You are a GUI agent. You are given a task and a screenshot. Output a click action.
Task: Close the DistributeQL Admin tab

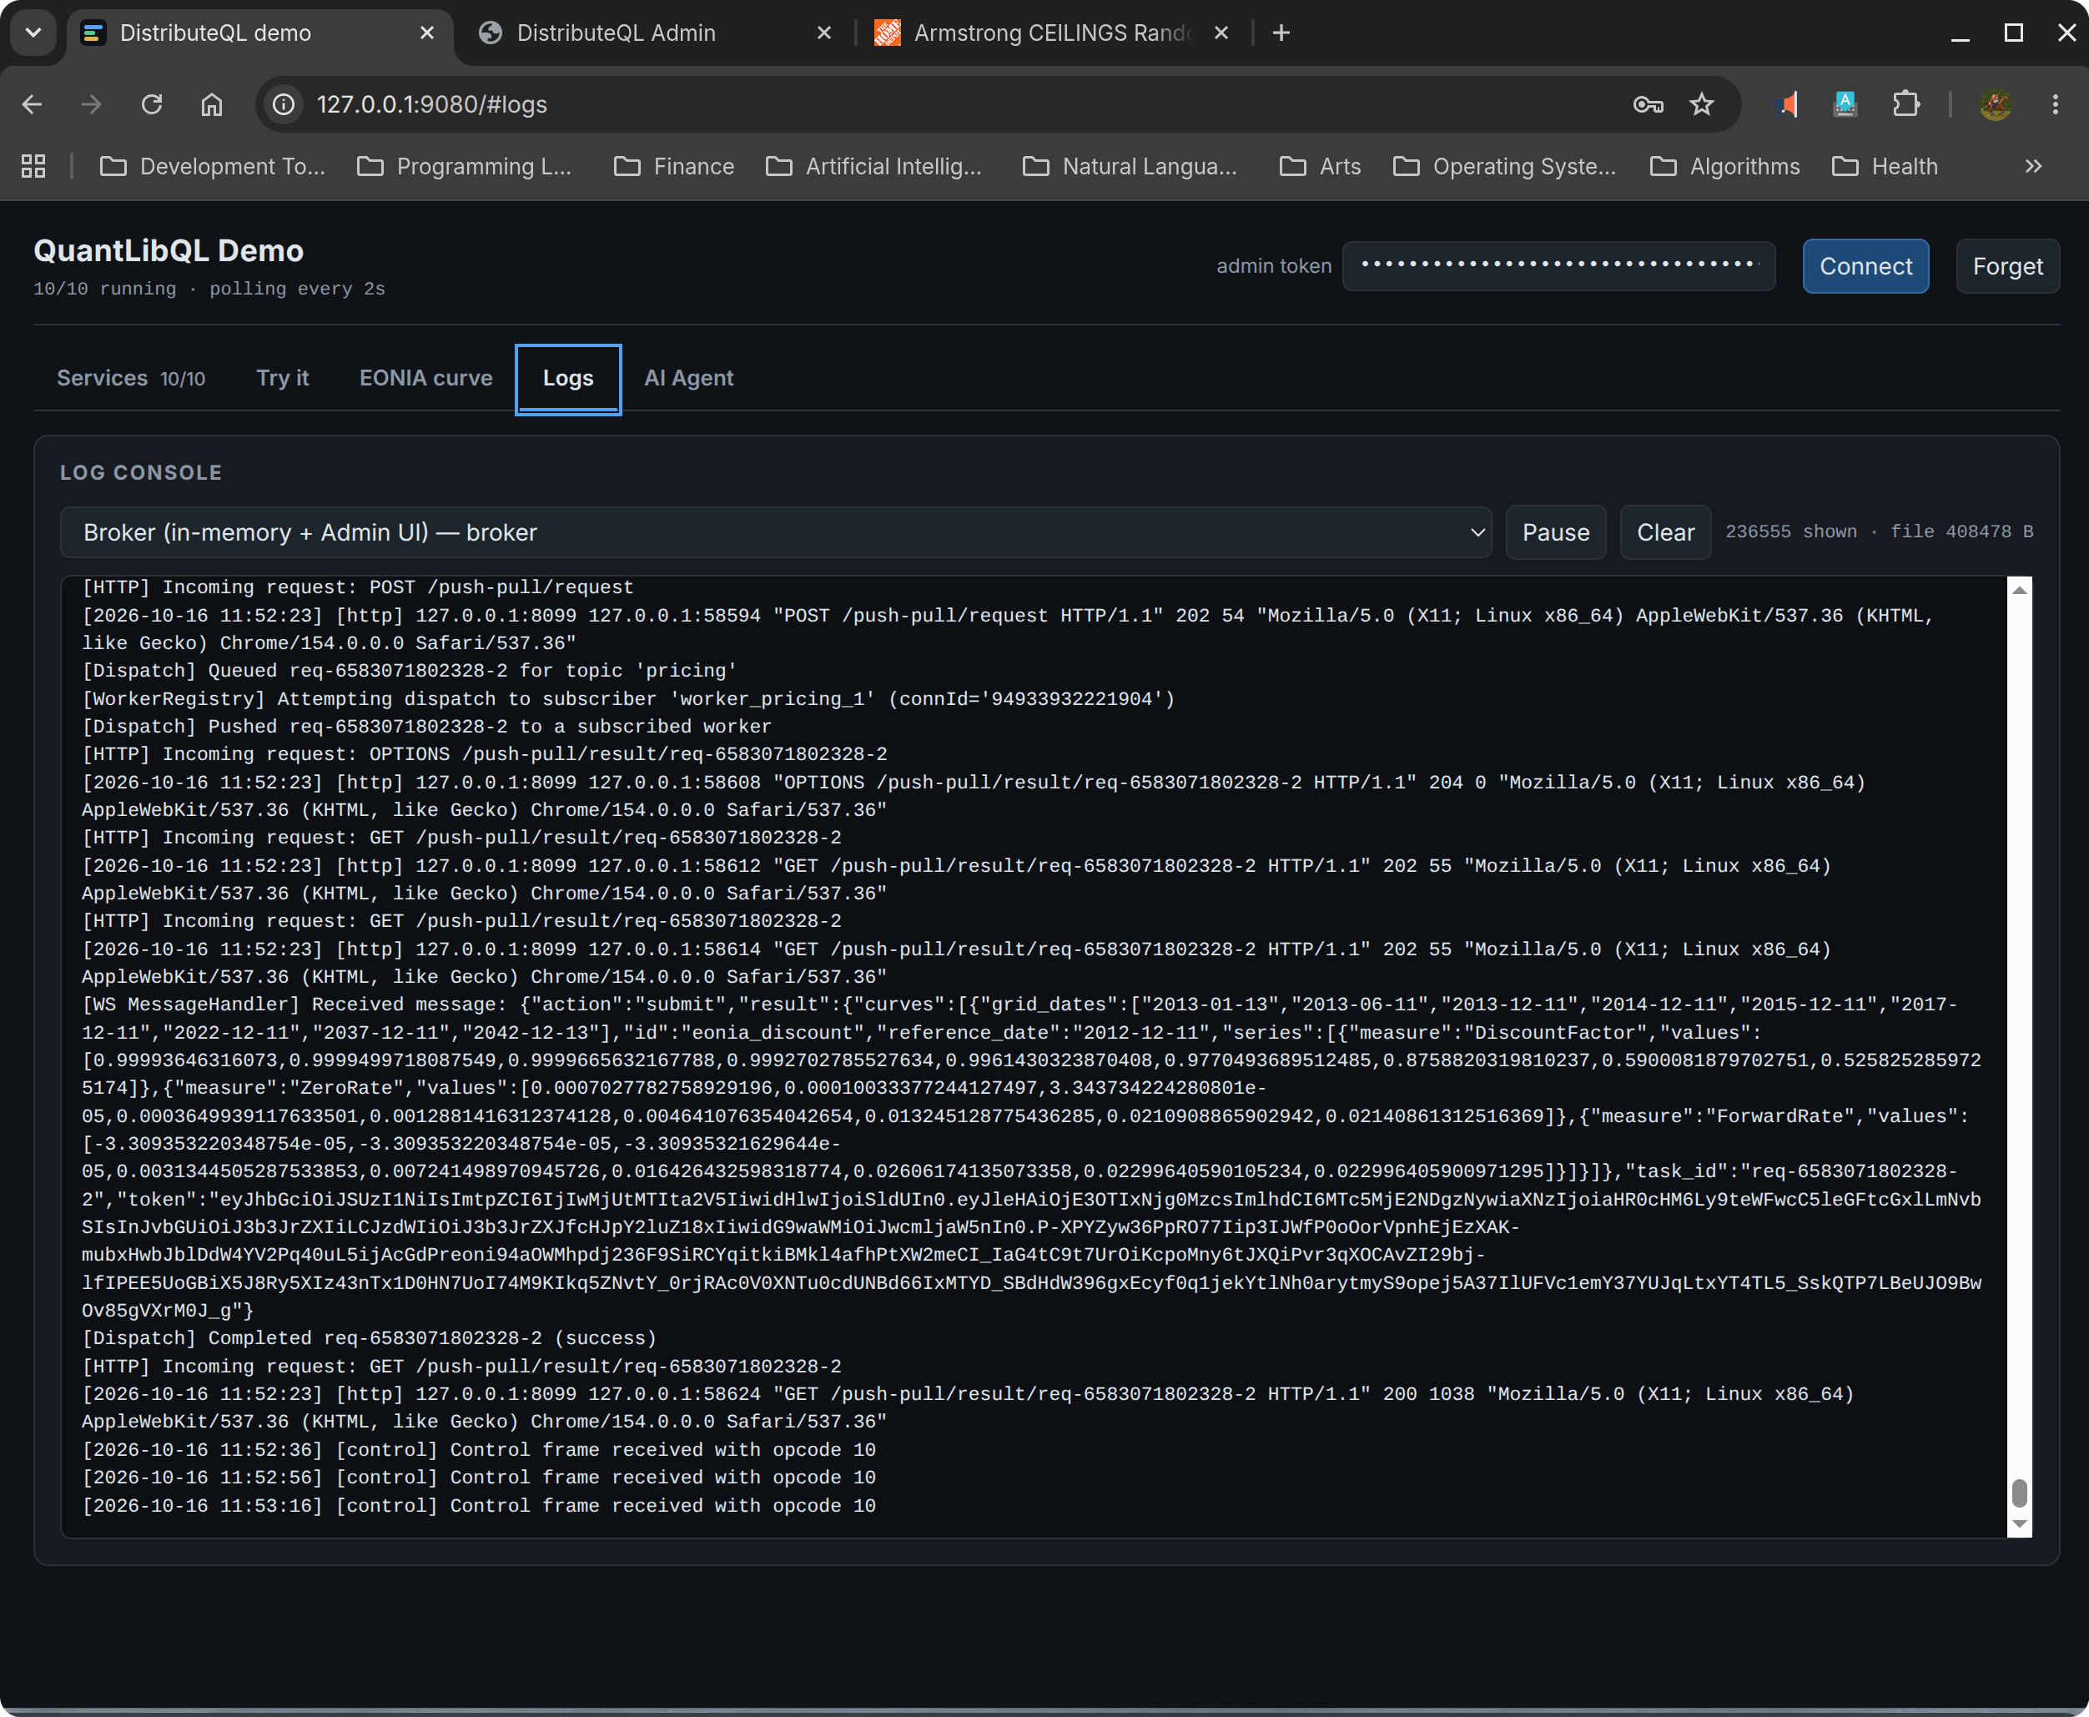(x=824, y=33)
